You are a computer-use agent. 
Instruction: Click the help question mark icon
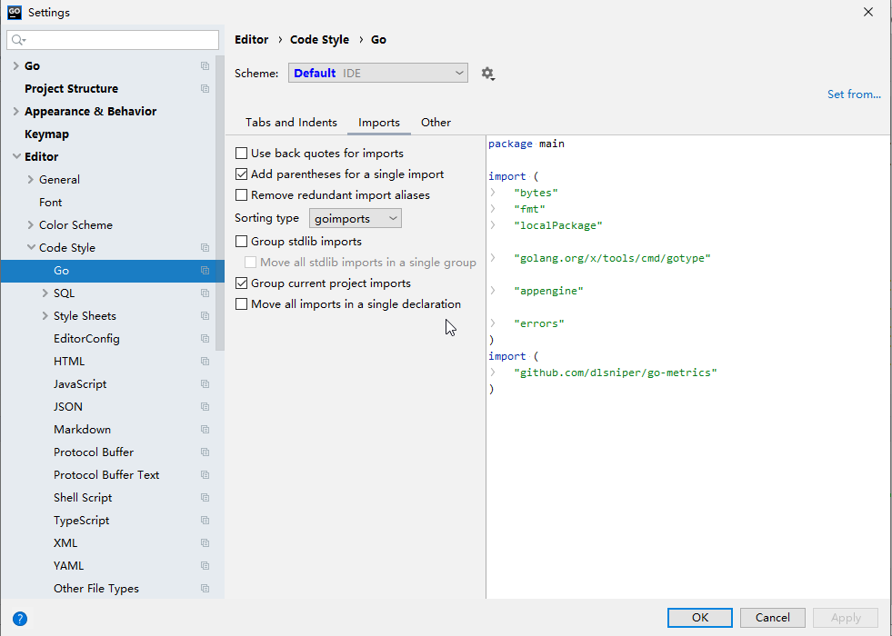[20, 619]
